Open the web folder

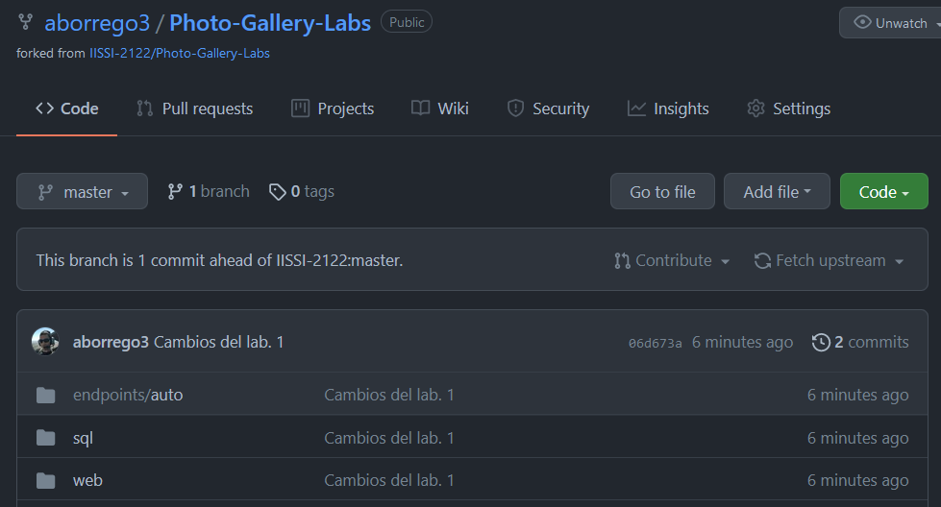(x=87, y=481)
